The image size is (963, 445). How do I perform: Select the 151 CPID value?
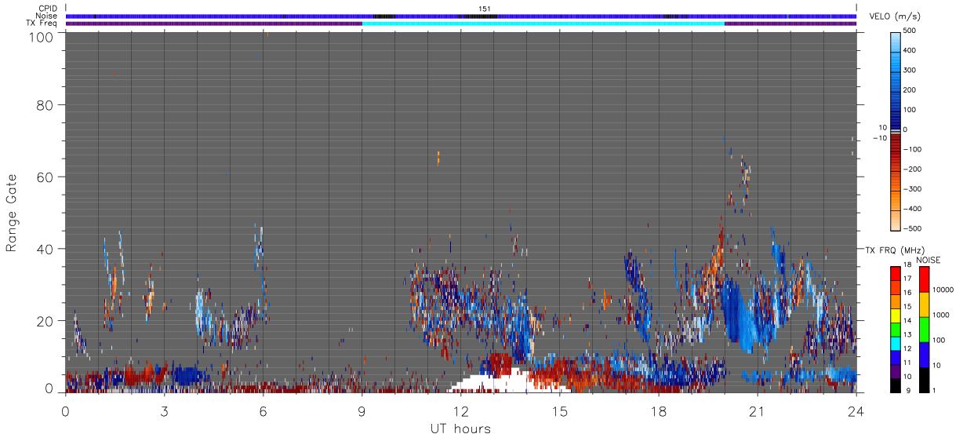(484, 9)
